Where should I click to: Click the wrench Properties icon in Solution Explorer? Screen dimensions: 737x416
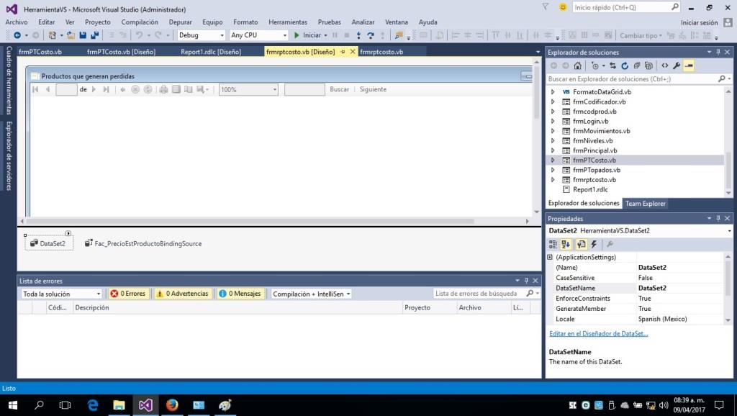(x=677, y=65)
